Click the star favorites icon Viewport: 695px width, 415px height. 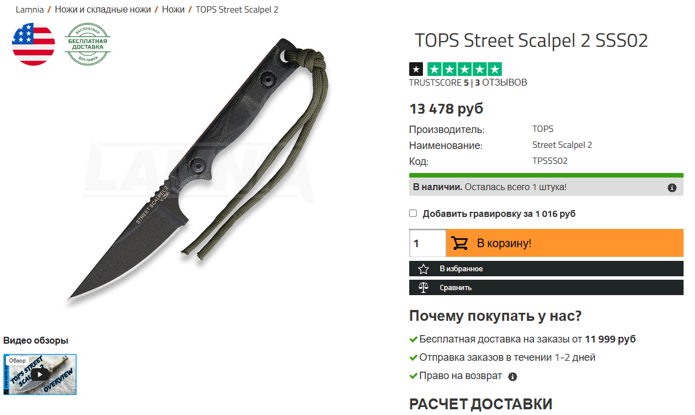click(x=423, y=269)
